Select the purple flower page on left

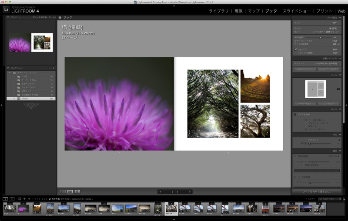119,104
